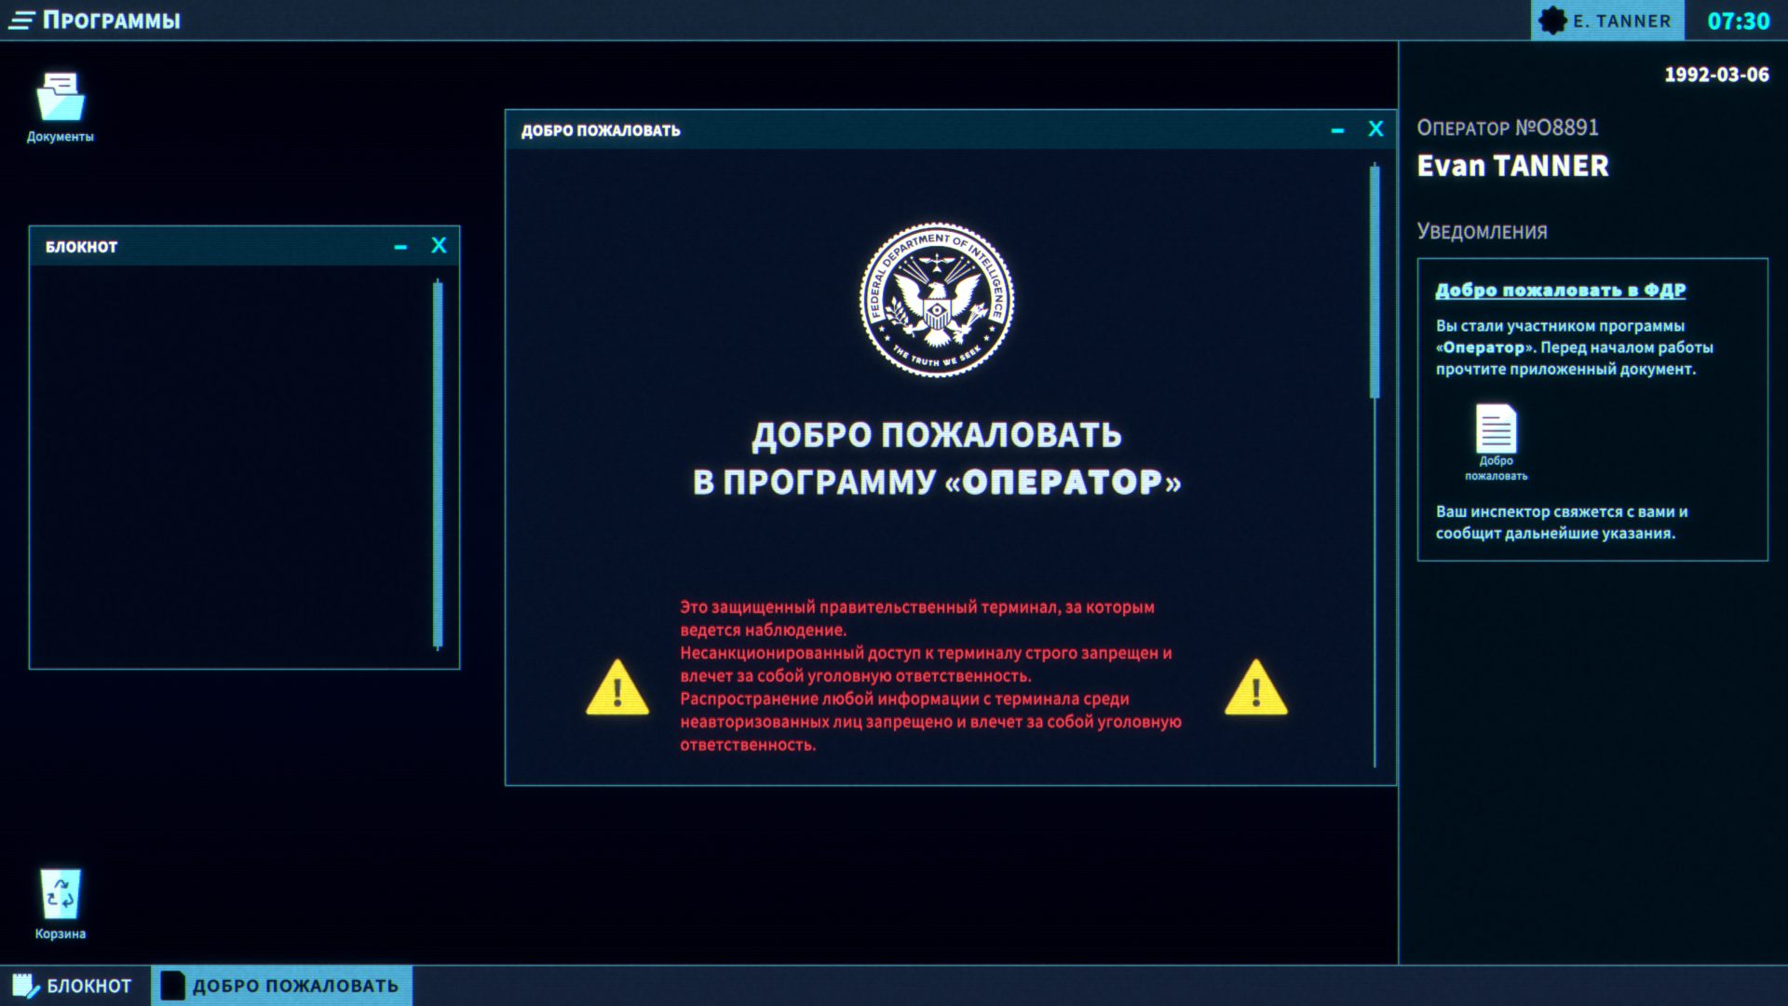The width and height of the screenshot is (1788, 1006).
Task: Open the Корзина recycle bin icon
Action: (x=61, y=904)
